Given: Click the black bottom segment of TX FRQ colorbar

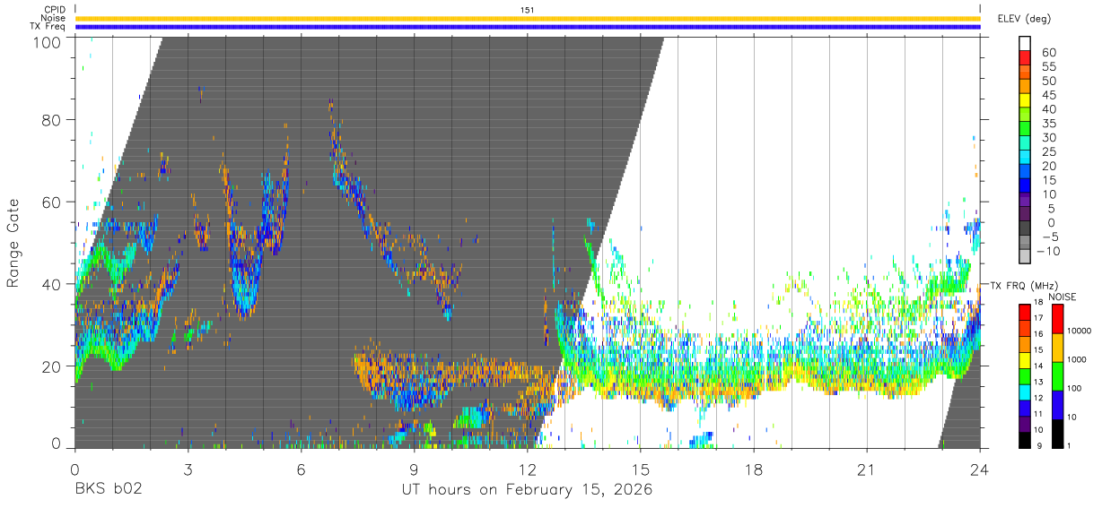Looking at the screenshot, I should point(1025,440).
